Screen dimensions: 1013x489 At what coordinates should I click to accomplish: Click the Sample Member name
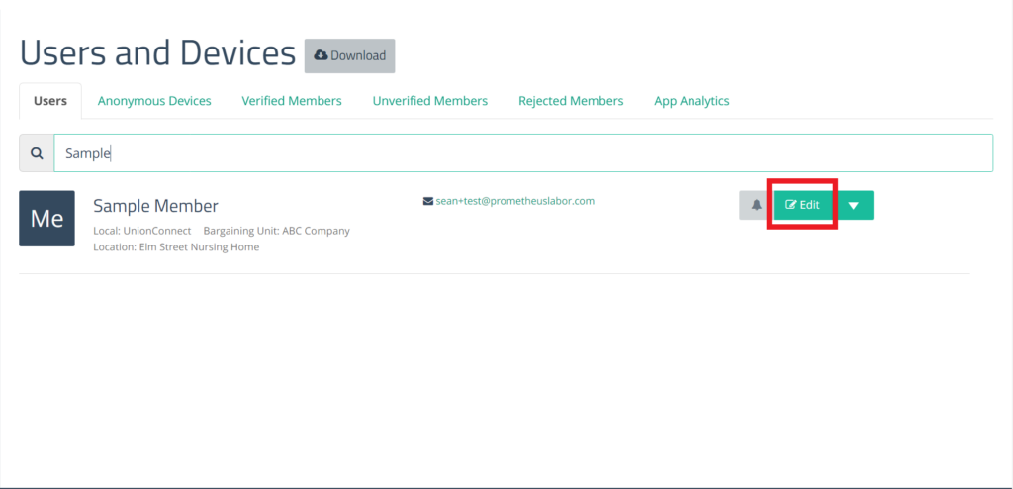click(155, 206)
